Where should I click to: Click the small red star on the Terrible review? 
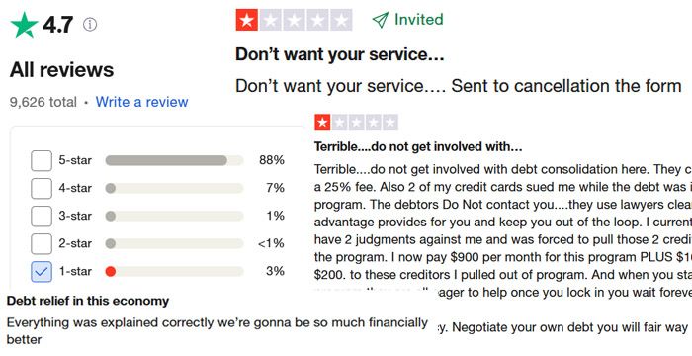coord(322,122)
